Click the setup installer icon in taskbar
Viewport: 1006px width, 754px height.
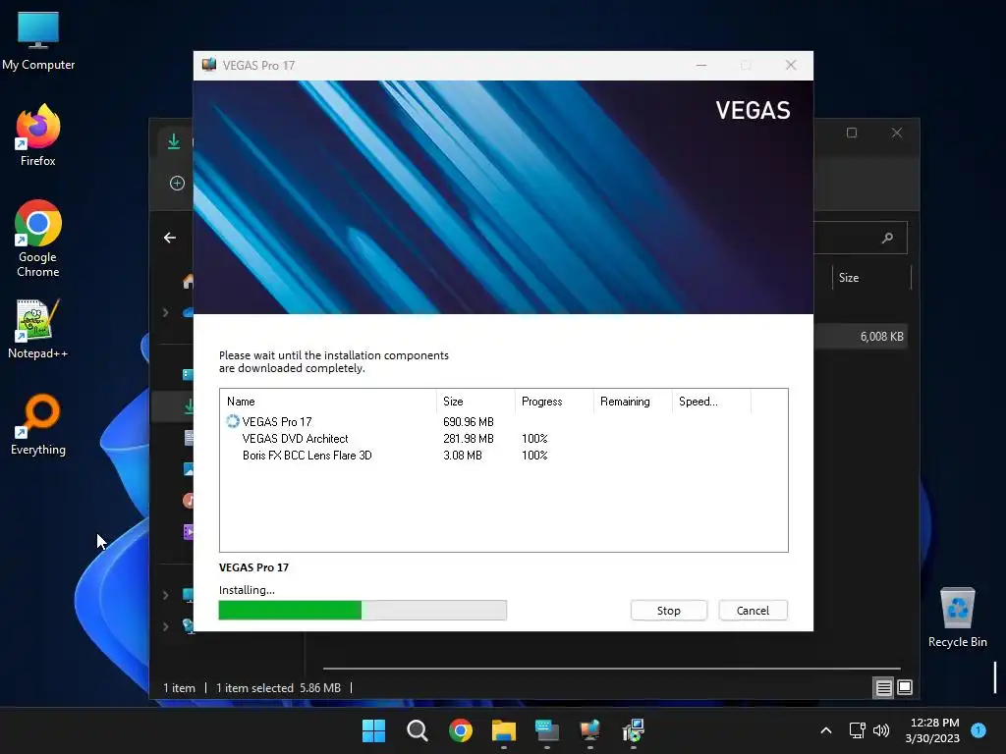pyautogui.click(x=634, y=730)
